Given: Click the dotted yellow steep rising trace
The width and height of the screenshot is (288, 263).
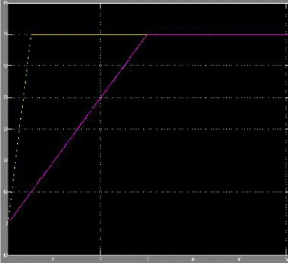Looking at the screenshot, I should click(20, 127).
